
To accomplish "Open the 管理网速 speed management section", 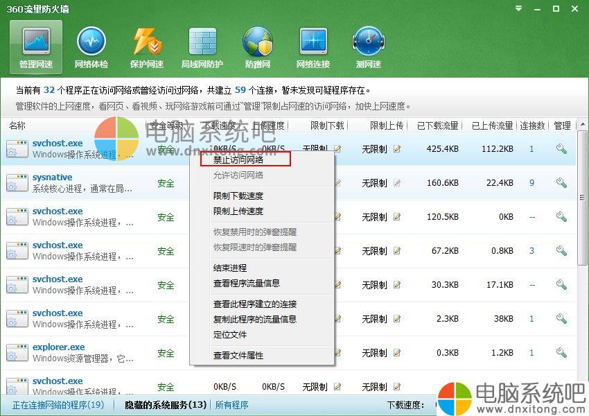I will [36, 48].
